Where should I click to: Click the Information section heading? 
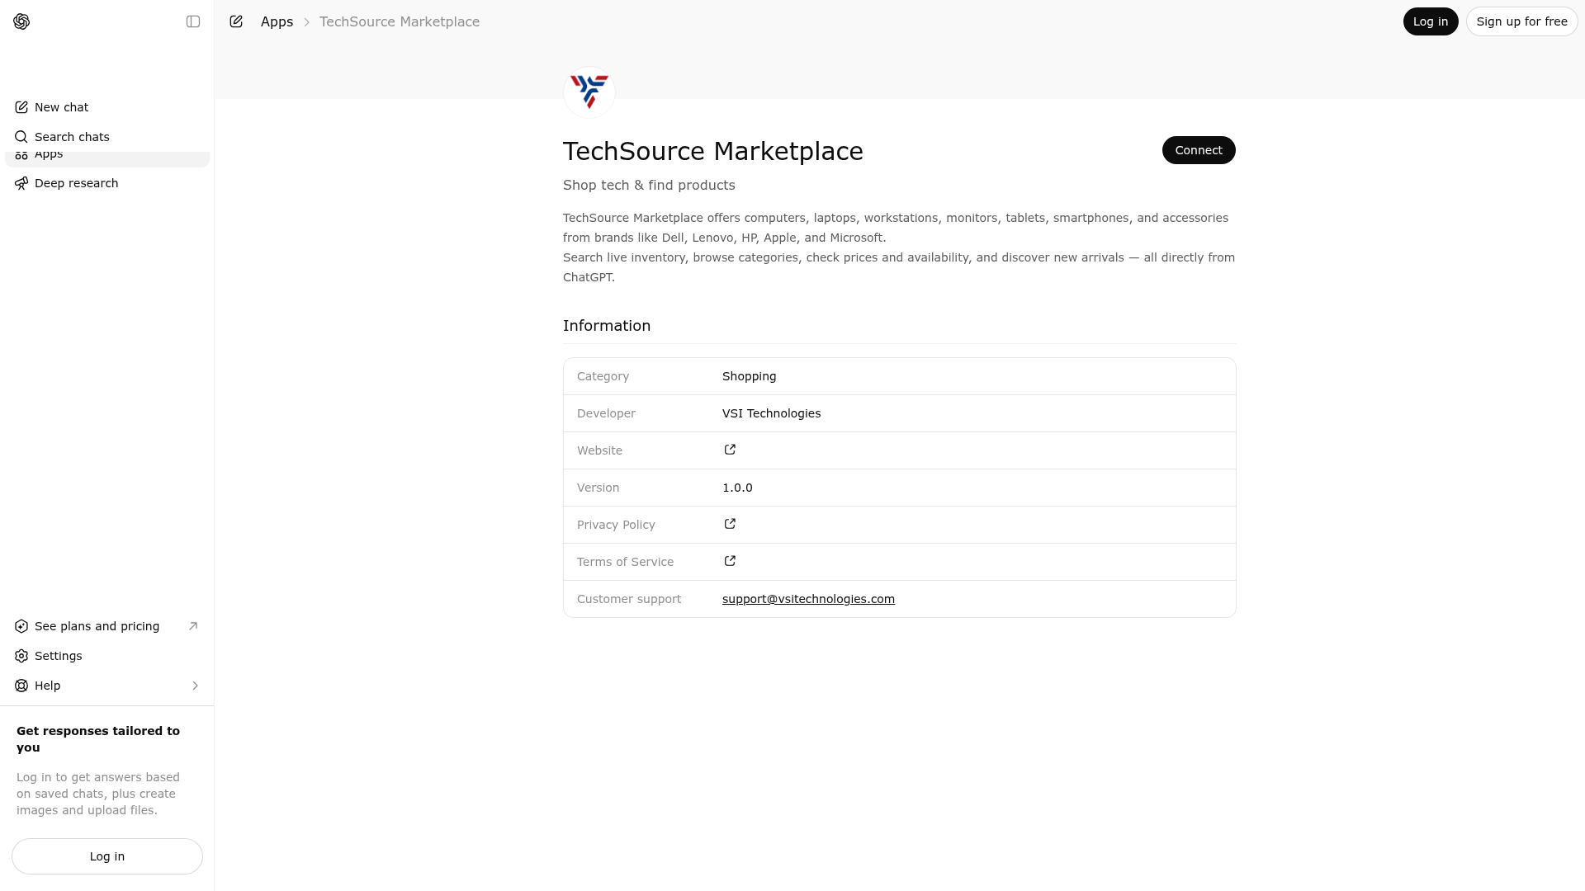607,326
